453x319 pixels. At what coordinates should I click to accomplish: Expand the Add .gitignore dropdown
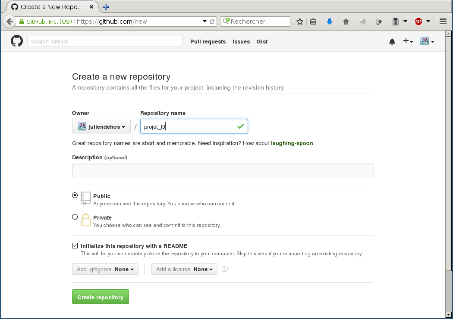pyautogui.click(x=105, y=269)
